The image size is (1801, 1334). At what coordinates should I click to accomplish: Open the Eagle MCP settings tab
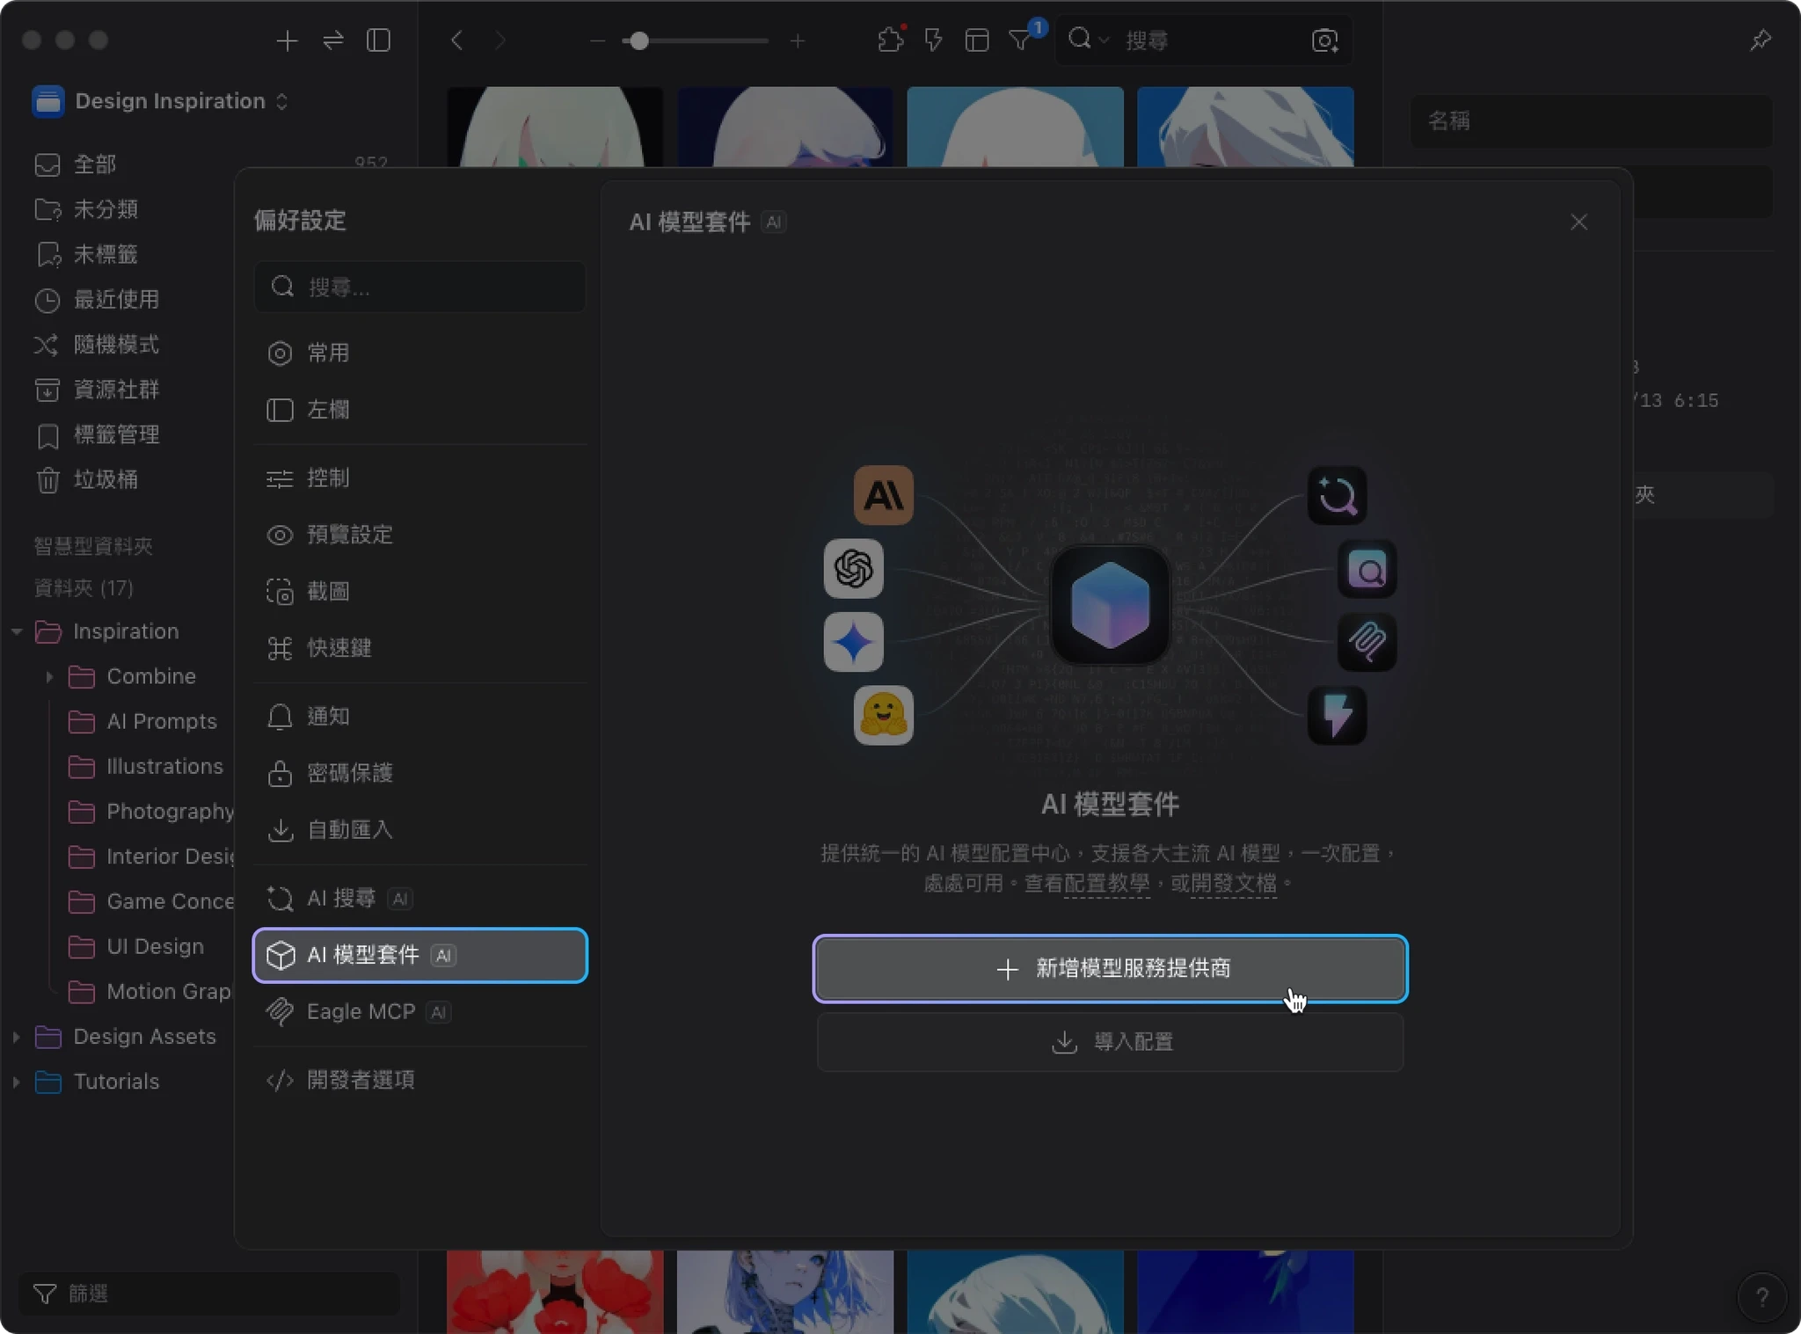[361, 1011]
